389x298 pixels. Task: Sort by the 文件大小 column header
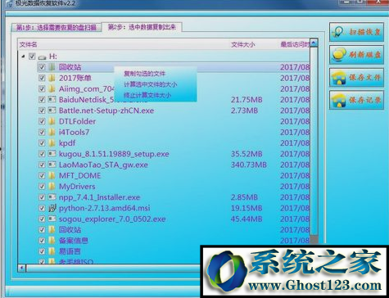pos(243,45)
